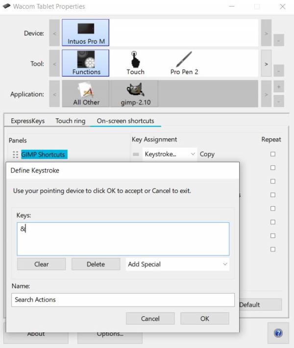
Task: Click the Clear button under Keys
Action: coord(41,264)
